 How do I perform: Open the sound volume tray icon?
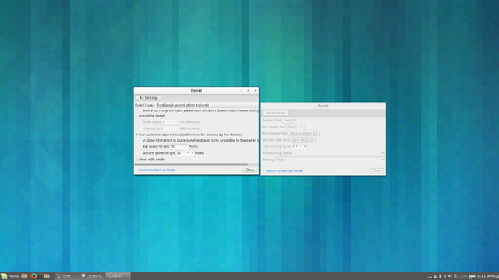pos(450,276)
